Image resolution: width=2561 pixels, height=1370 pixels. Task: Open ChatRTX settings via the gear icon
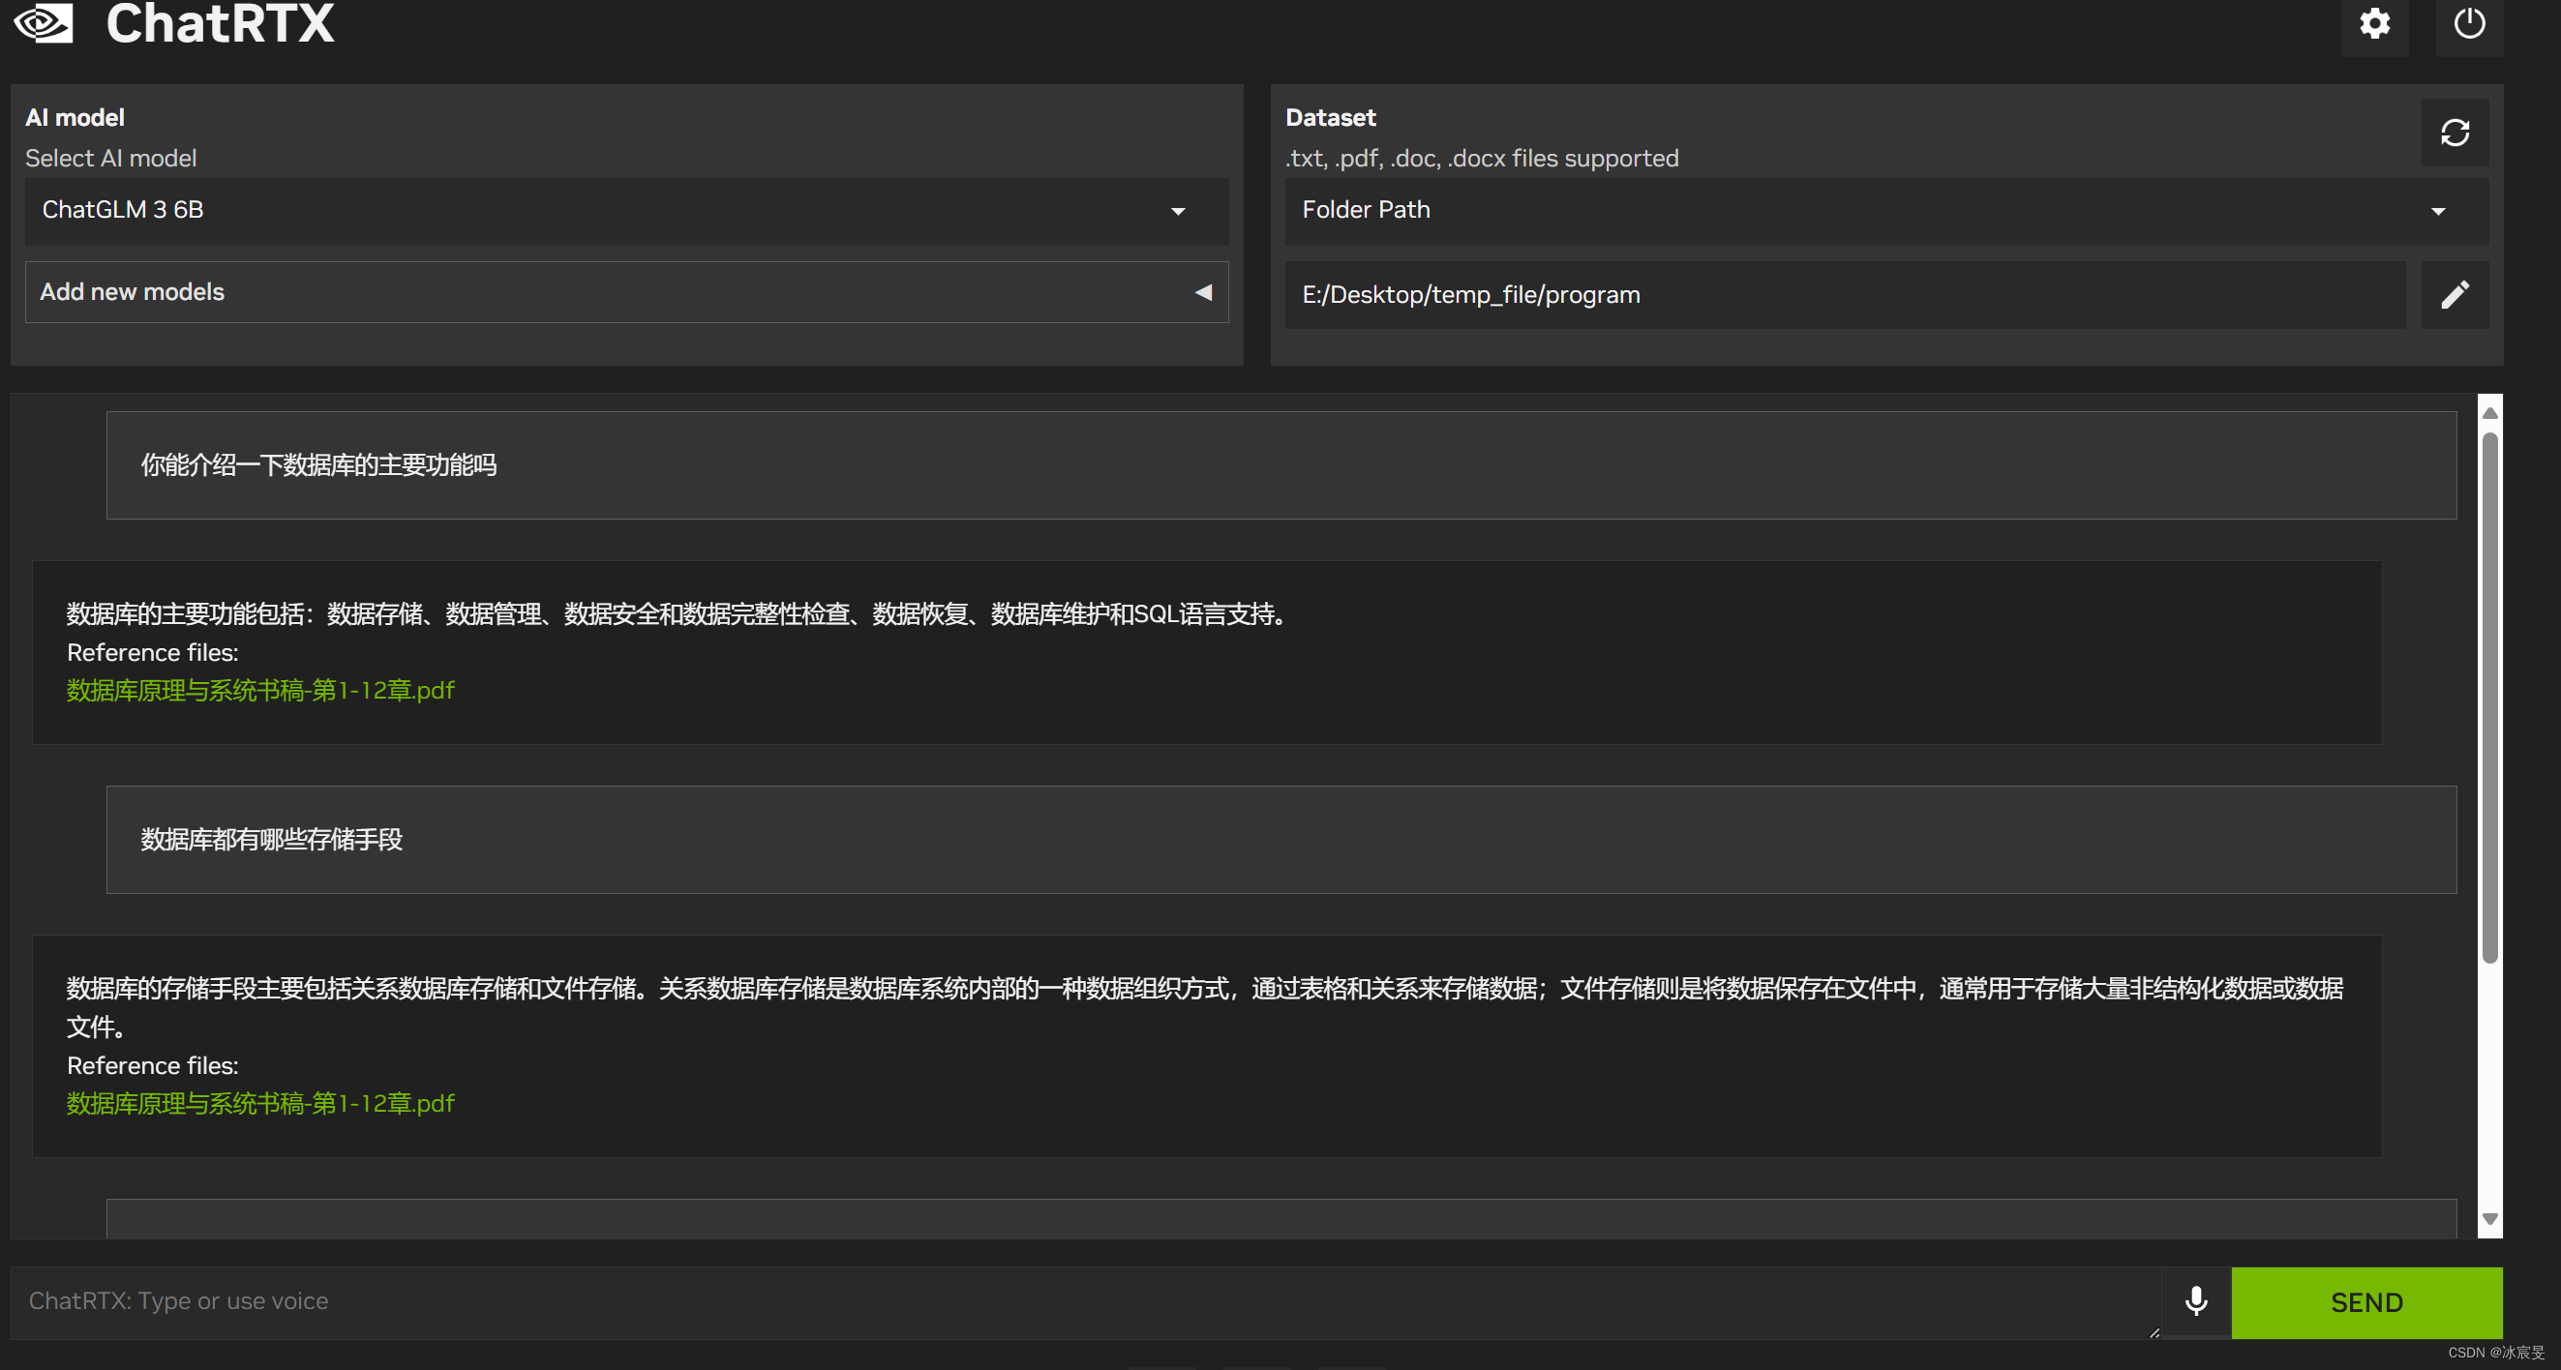click(x=2376, y=25)
